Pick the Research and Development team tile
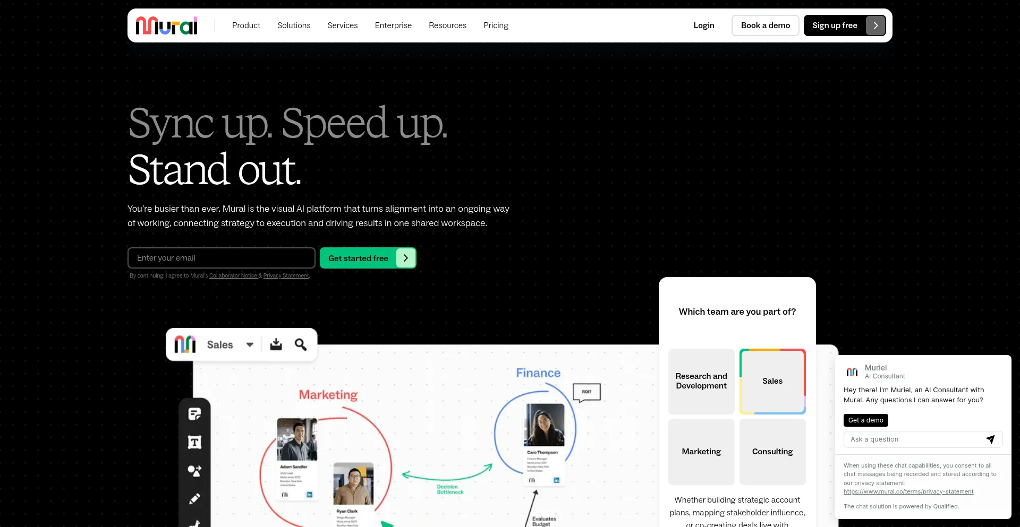Viewport: 1020px width, 527px height. click(701, 381)
